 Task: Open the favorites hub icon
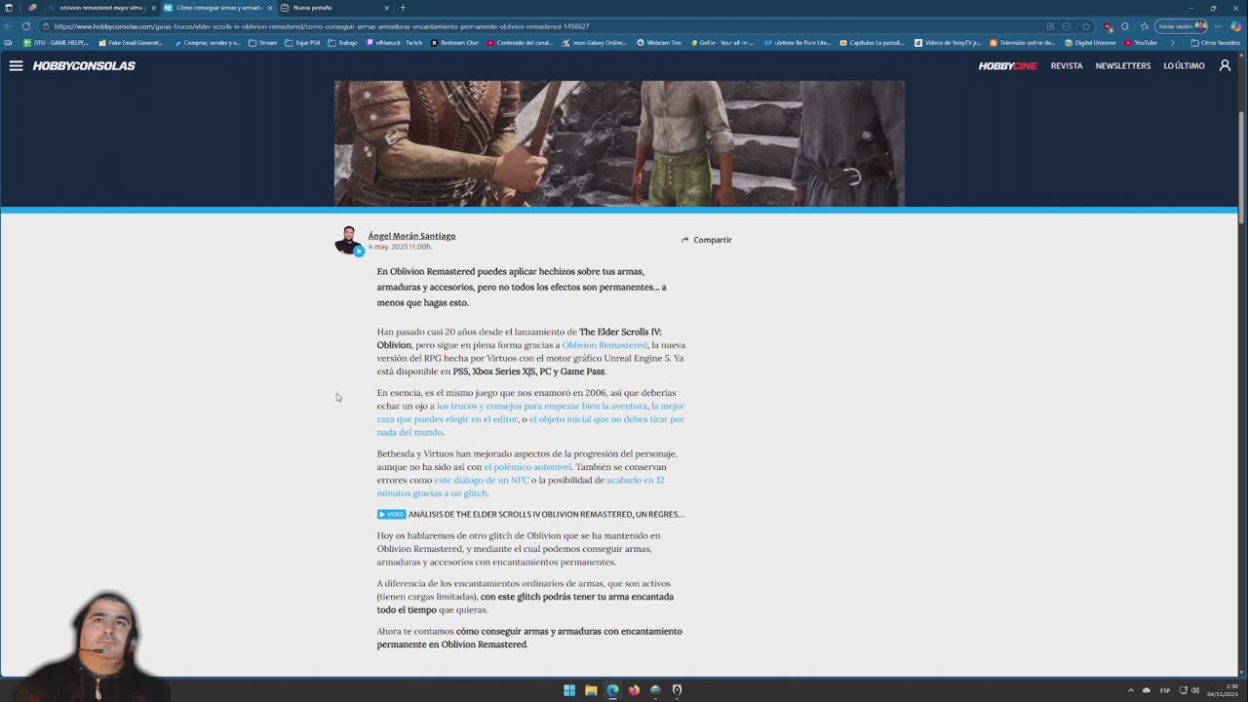pyautogui.click(x=1145, y=26)
